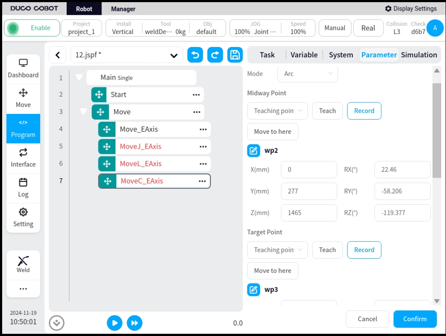The width and height of the screenshot is (446, 336).
Task: Open options for Start row
Action: click(x=196, y=95)
